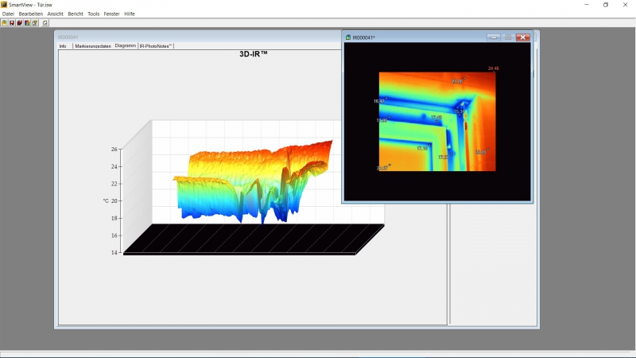Open the Bericht menu

(x=76, y=14)
